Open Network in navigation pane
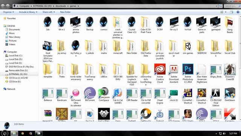Image resolution: width=241 pixels, height=136 pixels. coord(11,89)
